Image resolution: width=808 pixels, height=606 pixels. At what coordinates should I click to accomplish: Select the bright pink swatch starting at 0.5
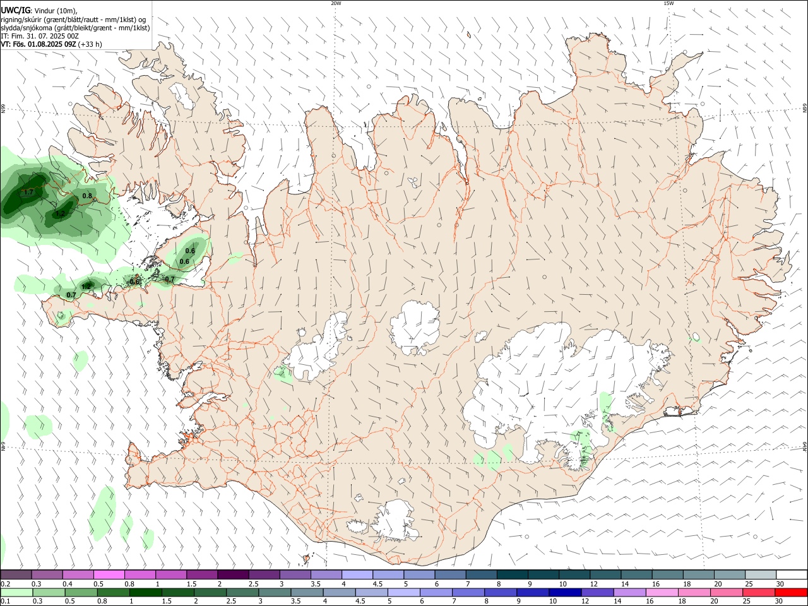pos(109,574)
